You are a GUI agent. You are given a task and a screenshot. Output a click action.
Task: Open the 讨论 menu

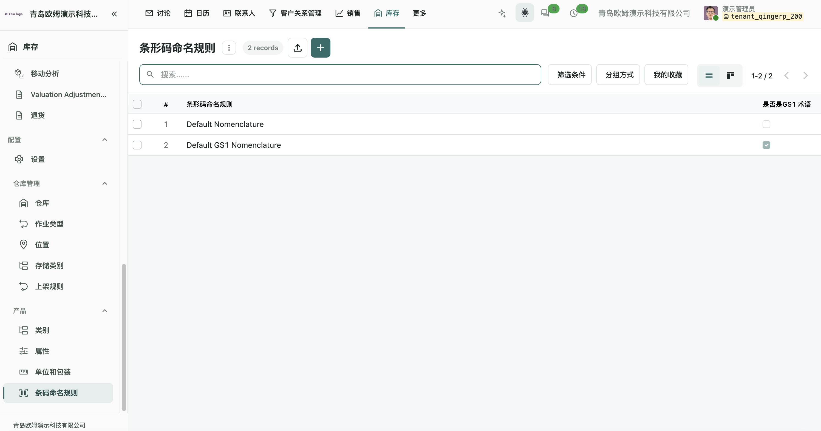158,13
